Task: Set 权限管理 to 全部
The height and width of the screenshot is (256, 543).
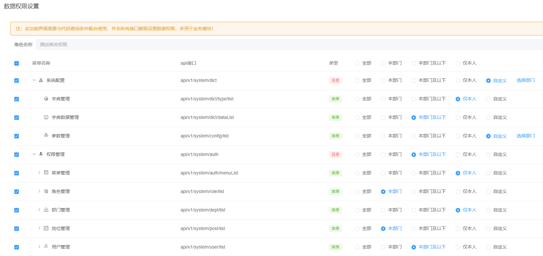Action: pyautogui.click(x=357, y=155)
